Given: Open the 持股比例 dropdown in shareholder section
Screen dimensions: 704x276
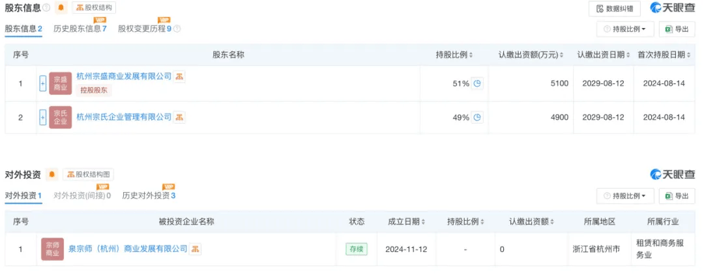Looking at the screenshot, I should (x=625, y=29).
